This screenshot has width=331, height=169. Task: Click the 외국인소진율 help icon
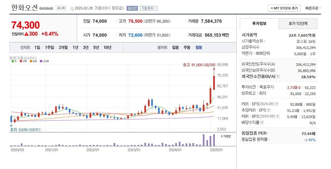(x=278, y=76)
